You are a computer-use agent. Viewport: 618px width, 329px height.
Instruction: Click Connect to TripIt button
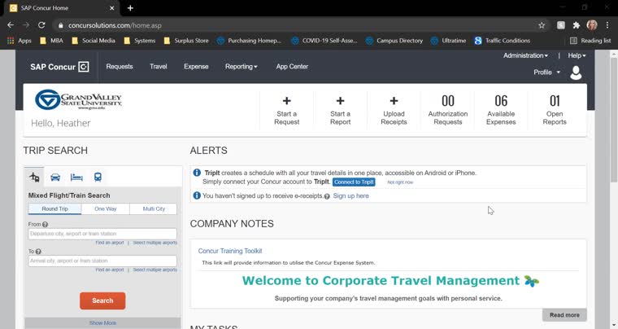354,182
